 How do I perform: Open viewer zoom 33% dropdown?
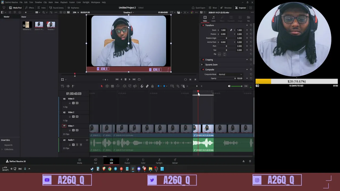[76, 12]
